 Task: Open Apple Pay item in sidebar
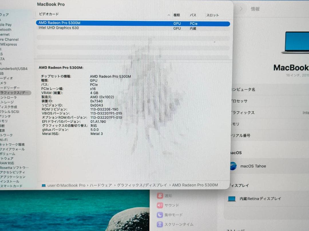[6, 25]
